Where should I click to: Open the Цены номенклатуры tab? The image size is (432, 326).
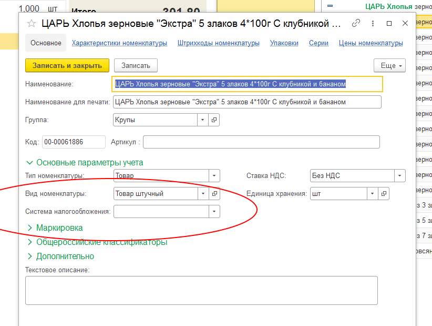371,43
